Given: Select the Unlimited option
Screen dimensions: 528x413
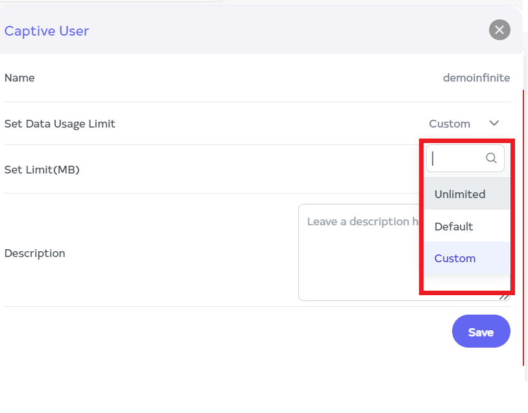Looking at the screenshot, I should pos(460,194).
